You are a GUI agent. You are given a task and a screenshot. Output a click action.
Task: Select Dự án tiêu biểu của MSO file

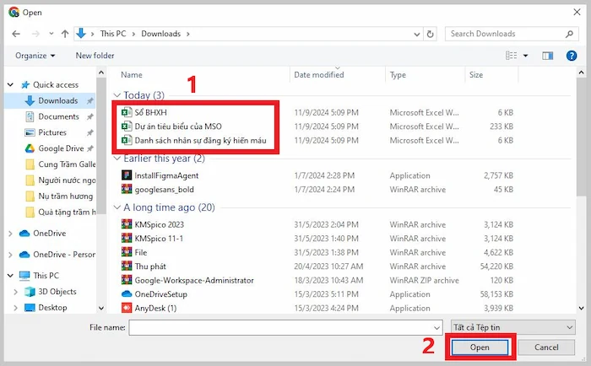point(178,126)
